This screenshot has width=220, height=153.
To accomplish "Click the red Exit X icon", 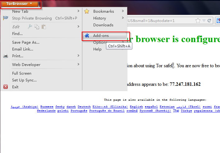I will point(6,87).
